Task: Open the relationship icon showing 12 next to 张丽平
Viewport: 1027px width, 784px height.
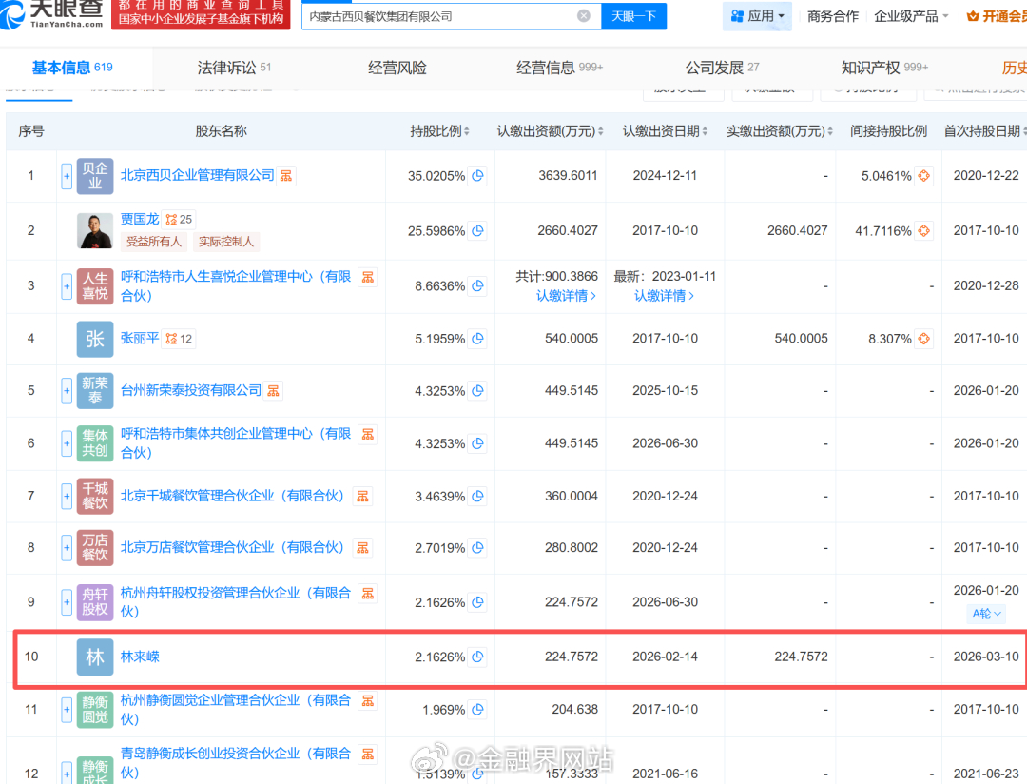Action: point(173,338)
